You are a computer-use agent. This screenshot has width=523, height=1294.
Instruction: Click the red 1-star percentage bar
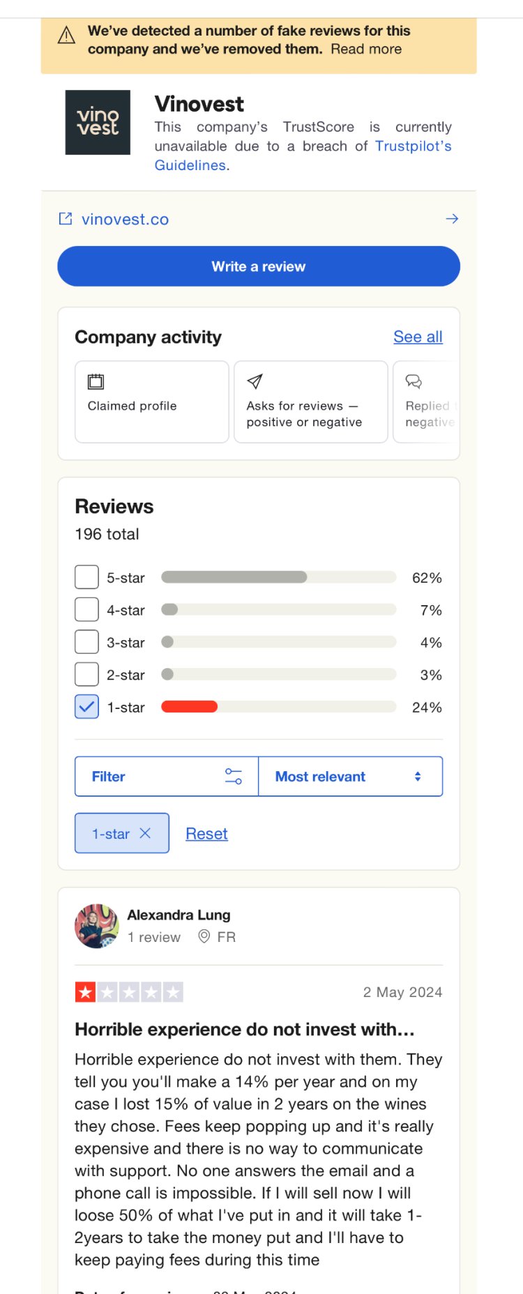pyautogui.click(x=189, y=707)
